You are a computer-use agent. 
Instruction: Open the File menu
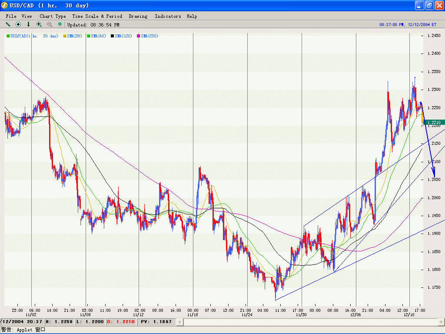[x=11, y=16]
